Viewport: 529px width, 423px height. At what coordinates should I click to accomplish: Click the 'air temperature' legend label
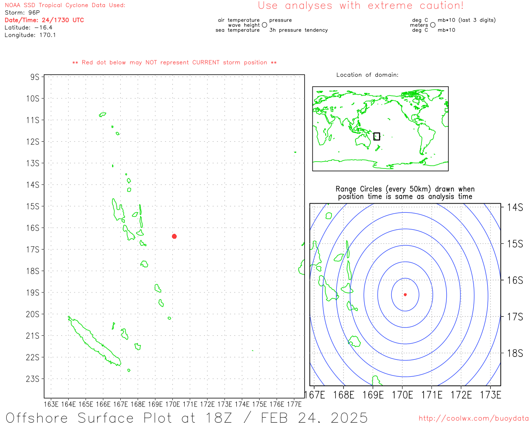click(x=239, y=20)
